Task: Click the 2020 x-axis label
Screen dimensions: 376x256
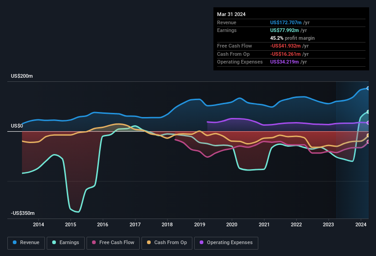Action: tap(232, 224)
